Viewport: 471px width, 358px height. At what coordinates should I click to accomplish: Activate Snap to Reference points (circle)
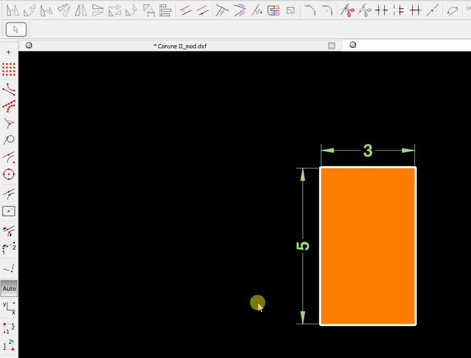9,174
